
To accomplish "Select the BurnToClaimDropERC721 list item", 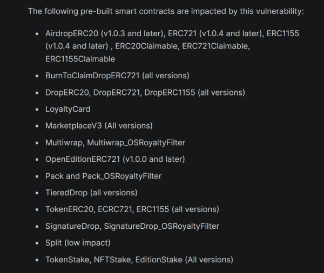I will point(117,76).
